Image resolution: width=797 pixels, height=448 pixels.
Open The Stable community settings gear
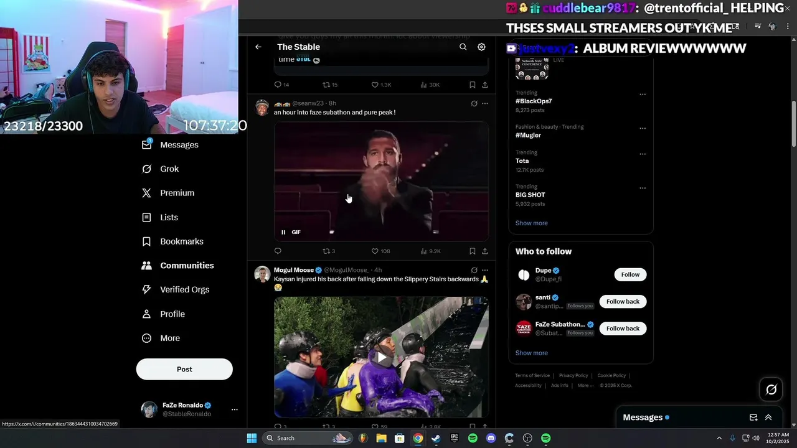pyautogui.click(x=481, y=47)
